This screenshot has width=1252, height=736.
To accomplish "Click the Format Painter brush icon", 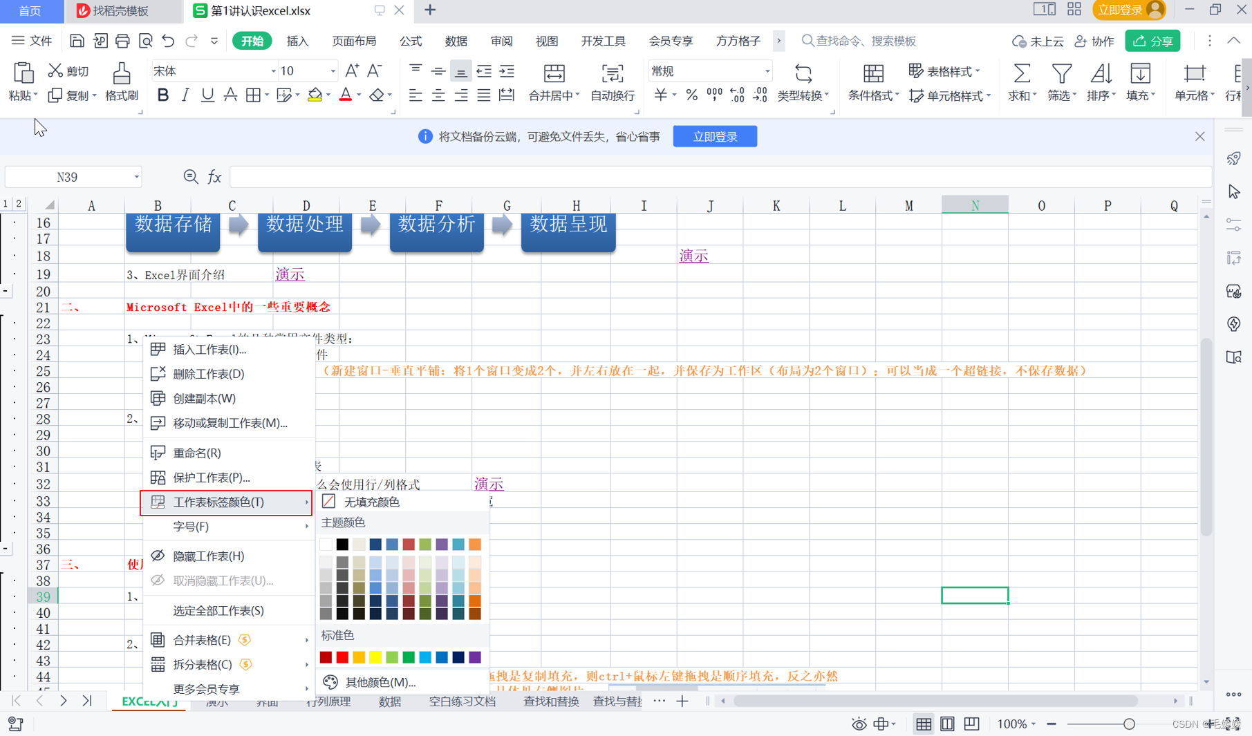I will (122, 73).
